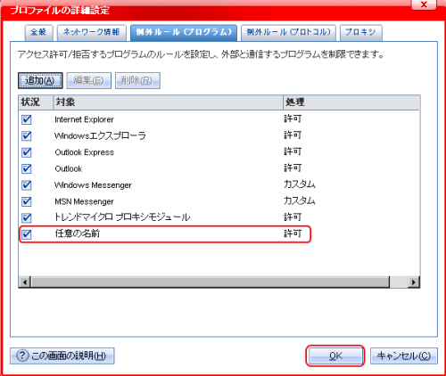Open the ネットワーク情報 tab

point(92,32)
